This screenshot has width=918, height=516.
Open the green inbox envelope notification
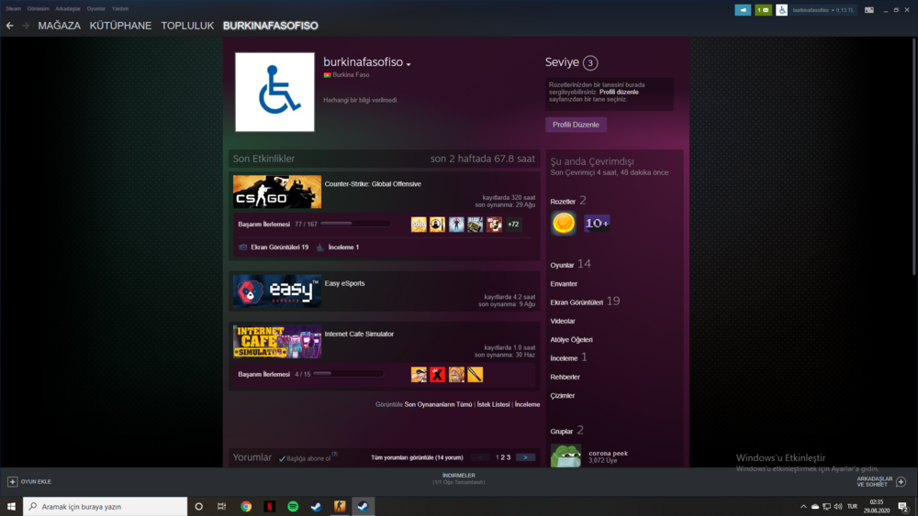pyautogui.click(x=763, y=10)
